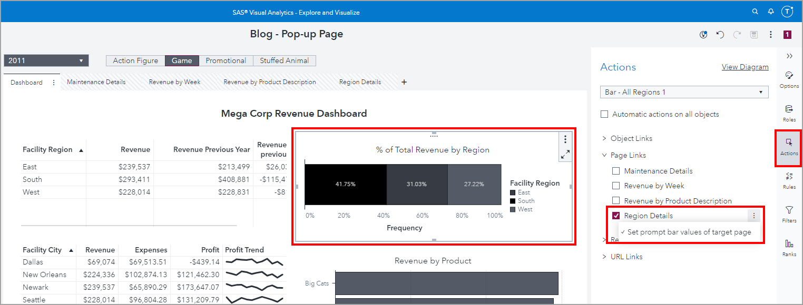Open the 2011 year dropdown
The width and height of the screenshot is (803, 305).
(x=46, y=60)
